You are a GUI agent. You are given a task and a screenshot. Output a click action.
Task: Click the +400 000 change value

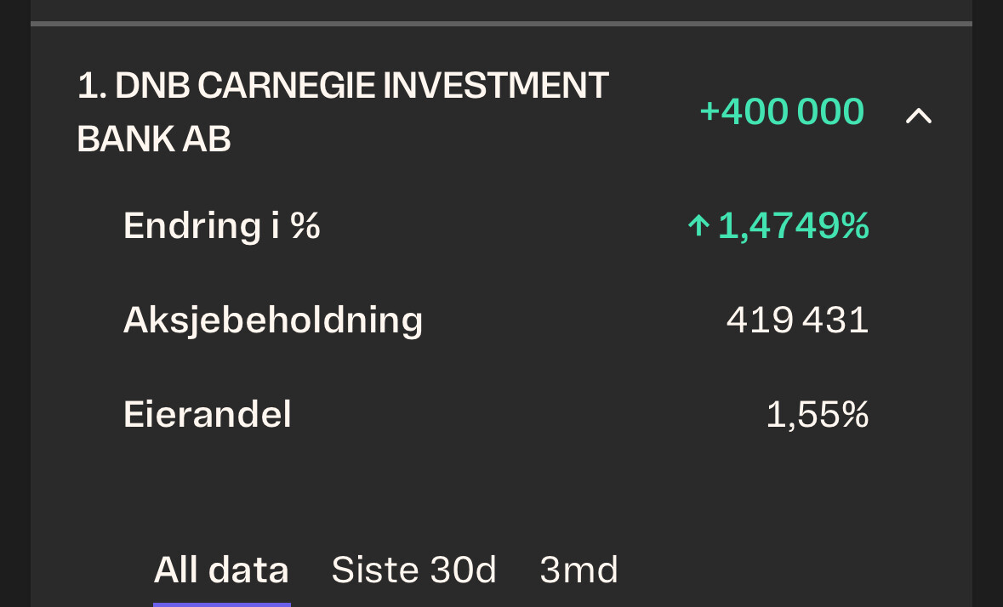781,112
